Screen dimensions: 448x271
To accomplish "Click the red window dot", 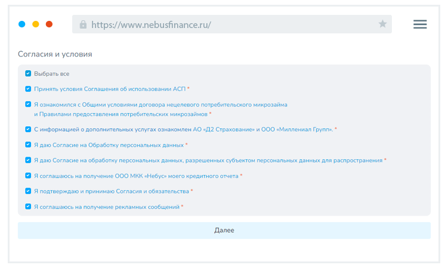I will 50,24.
